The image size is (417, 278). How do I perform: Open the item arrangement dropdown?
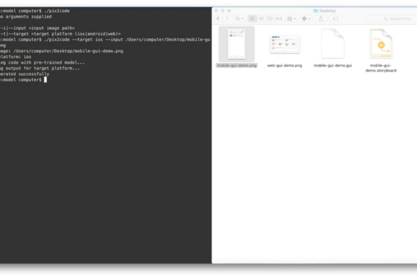[239, 19]
